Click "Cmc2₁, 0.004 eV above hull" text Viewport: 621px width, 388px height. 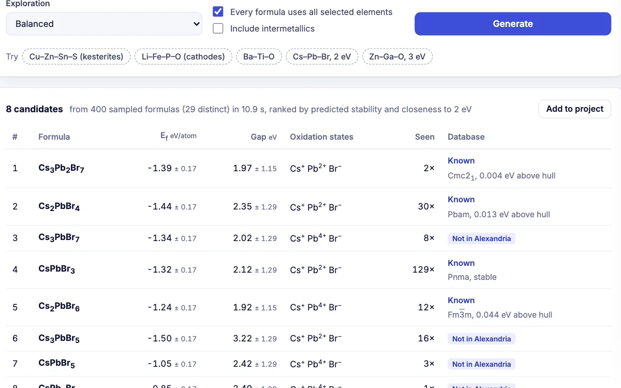click(501, 176)
